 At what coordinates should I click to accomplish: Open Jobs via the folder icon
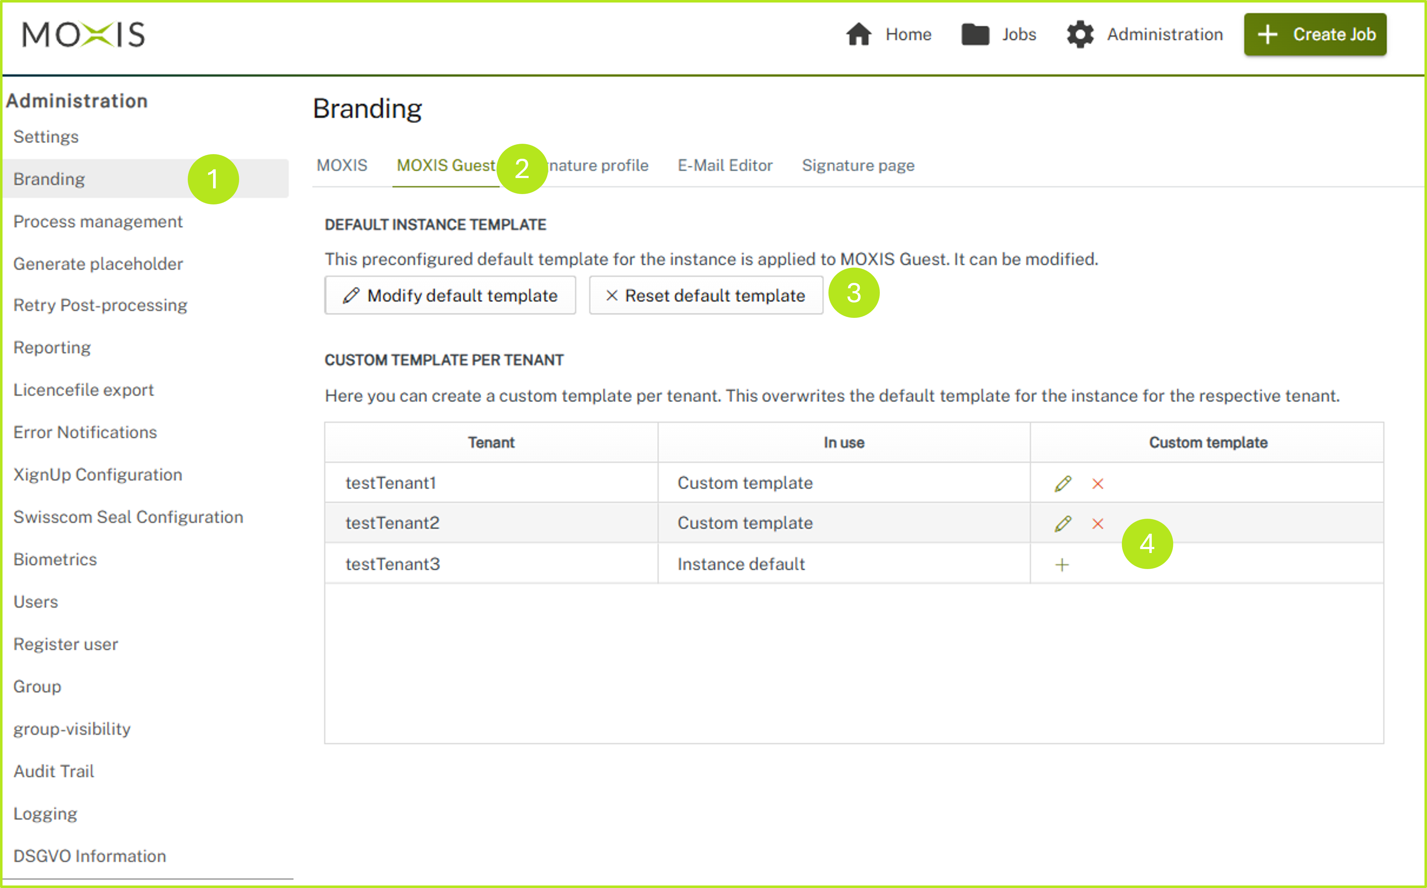pos(975,35)
